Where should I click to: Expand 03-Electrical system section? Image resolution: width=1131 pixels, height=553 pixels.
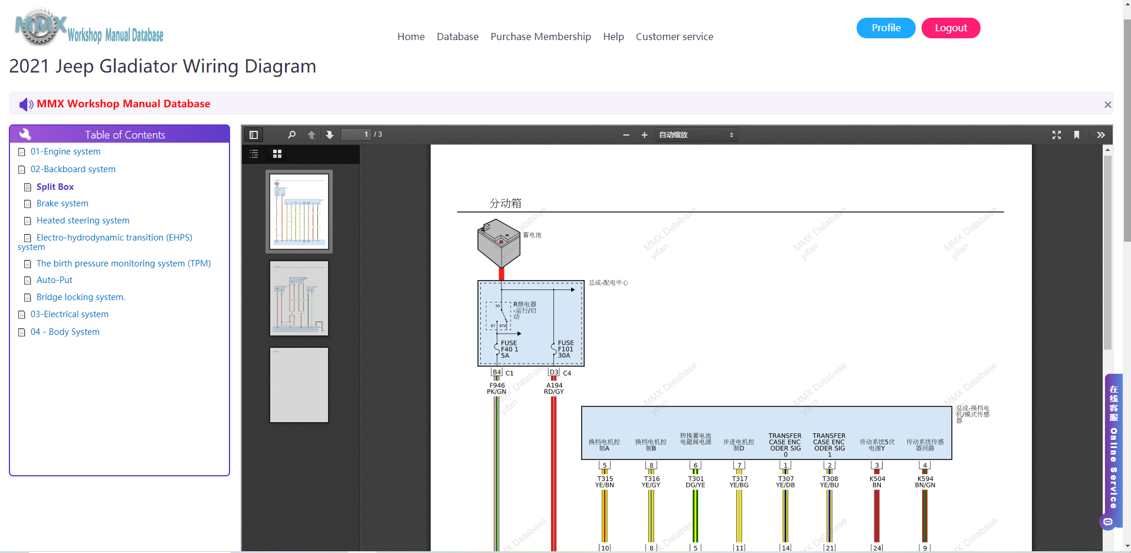click(70, 314)
